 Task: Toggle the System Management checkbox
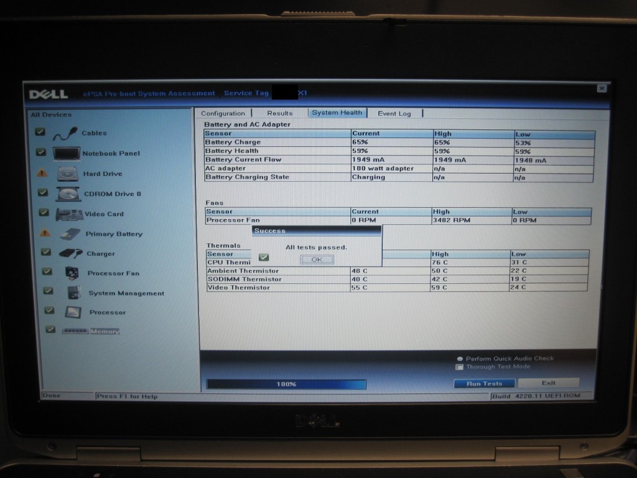(x=48, y=291)
